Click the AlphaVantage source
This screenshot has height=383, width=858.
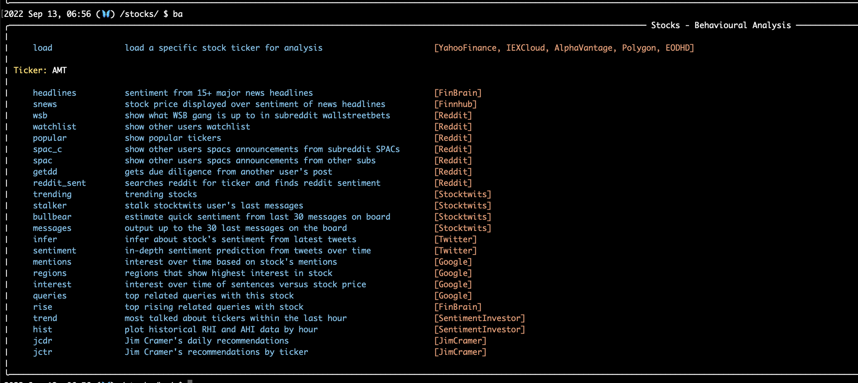coord(584,48)
